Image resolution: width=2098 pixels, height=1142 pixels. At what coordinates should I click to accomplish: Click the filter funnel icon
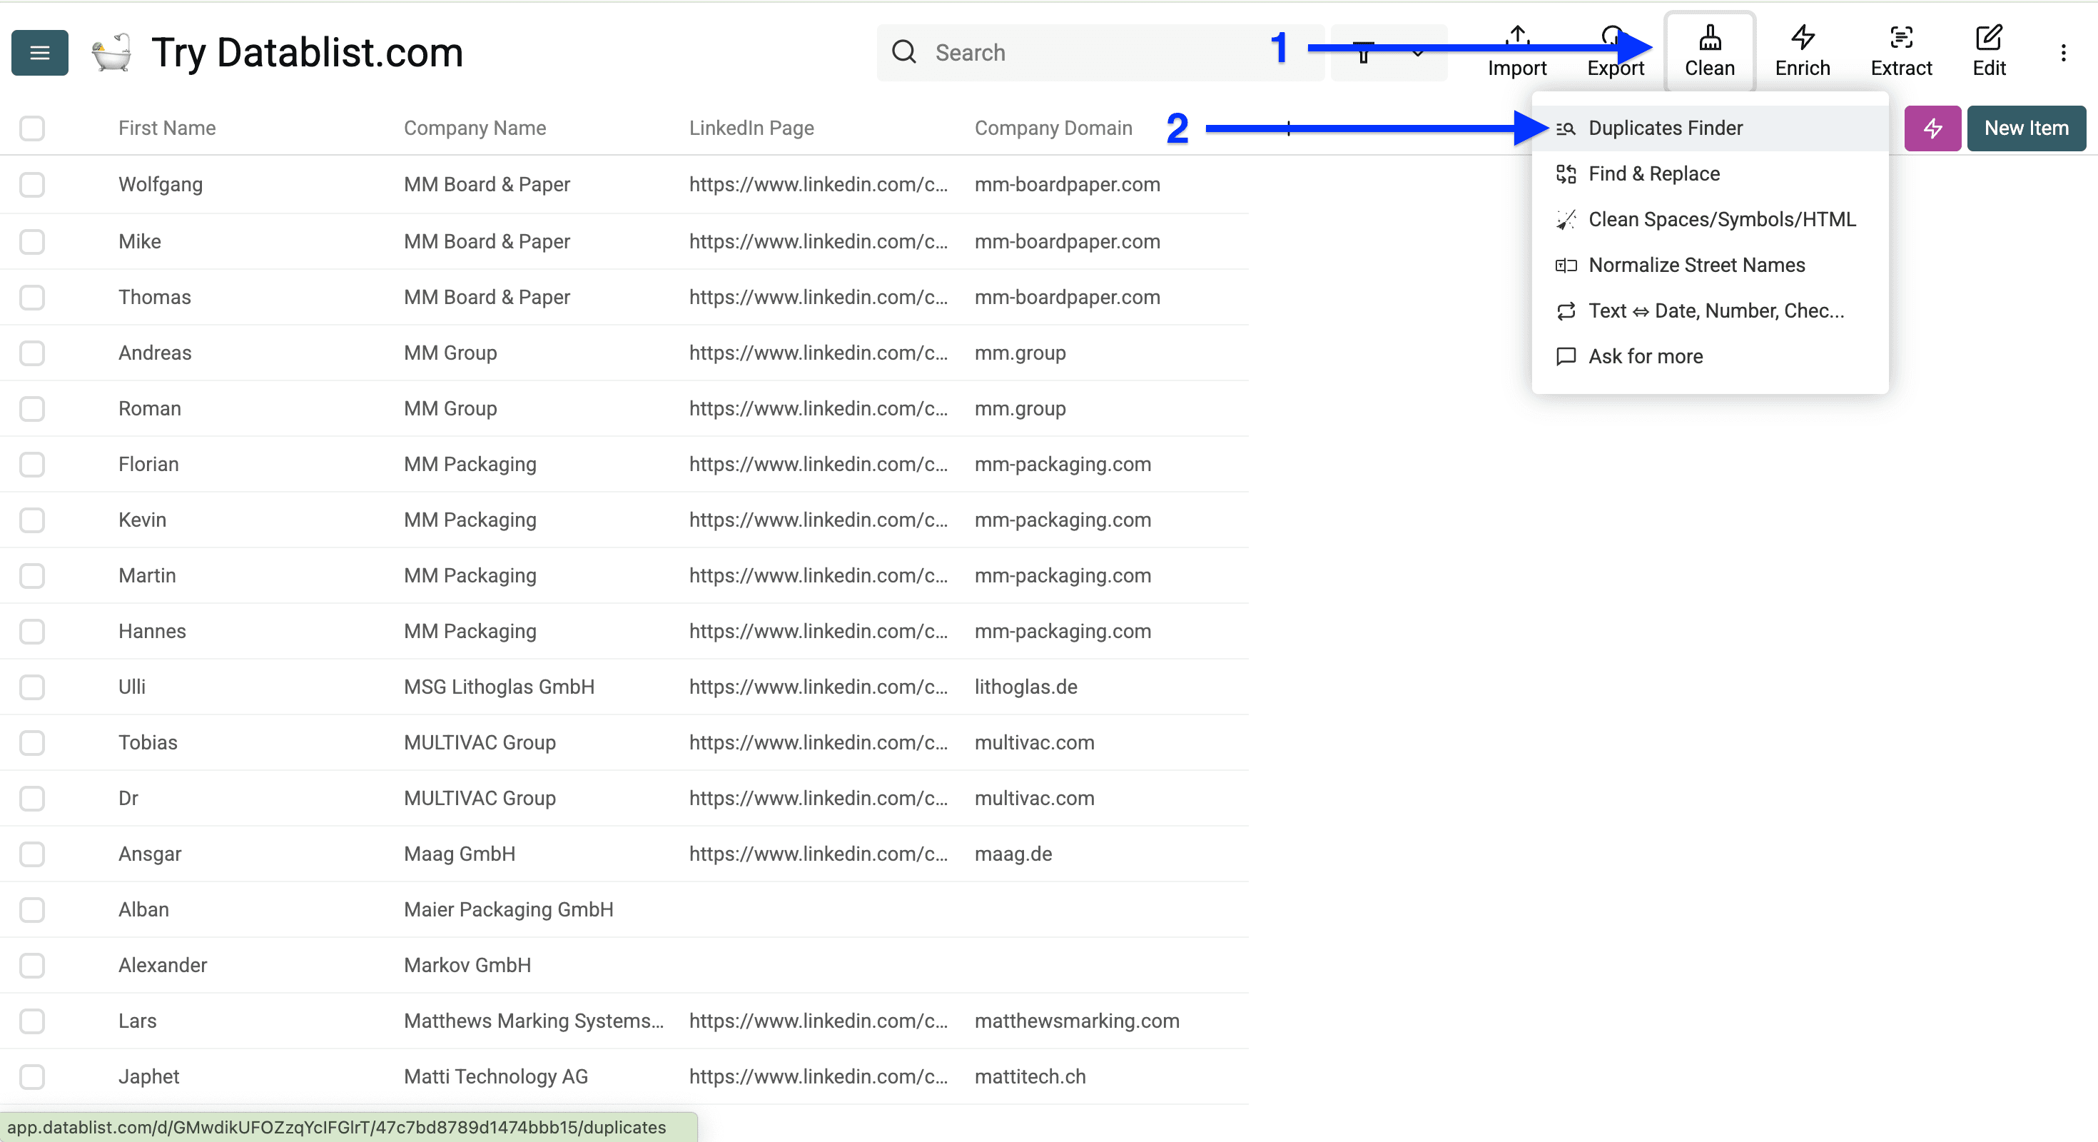point(1365,52)
